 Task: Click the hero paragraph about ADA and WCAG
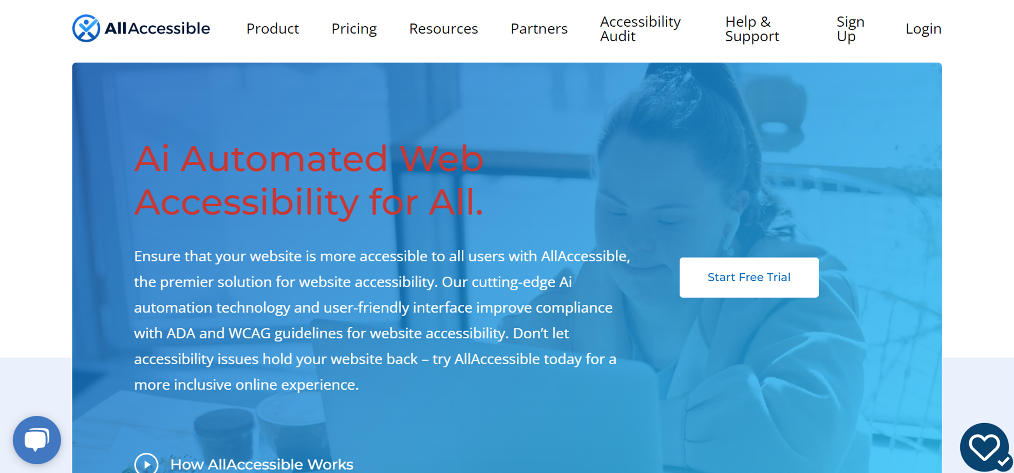point(382,320)
